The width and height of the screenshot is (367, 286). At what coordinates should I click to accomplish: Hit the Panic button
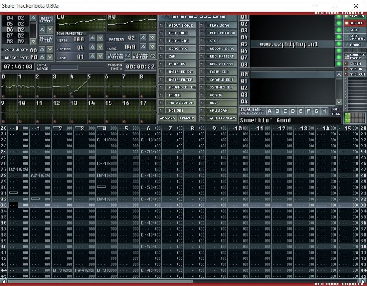click(x=356, y=45)
